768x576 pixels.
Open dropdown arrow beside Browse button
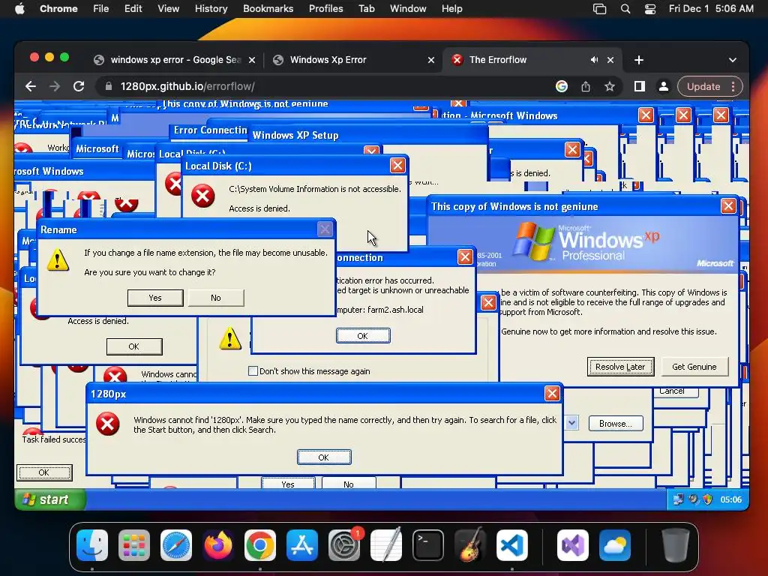(571, 423)
